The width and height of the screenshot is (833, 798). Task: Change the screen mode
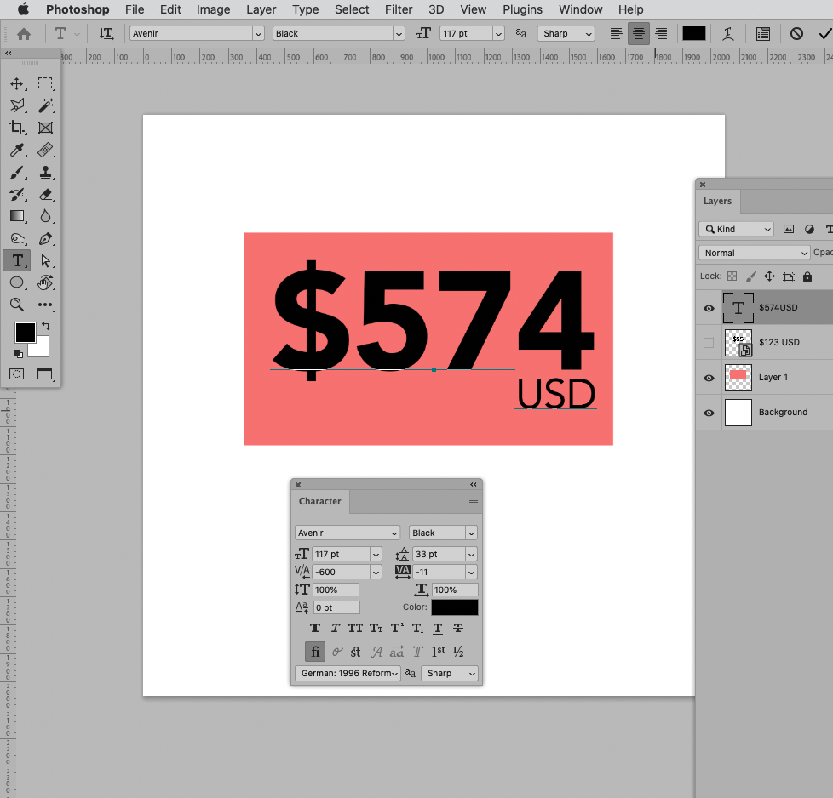[x=45, y=374]
